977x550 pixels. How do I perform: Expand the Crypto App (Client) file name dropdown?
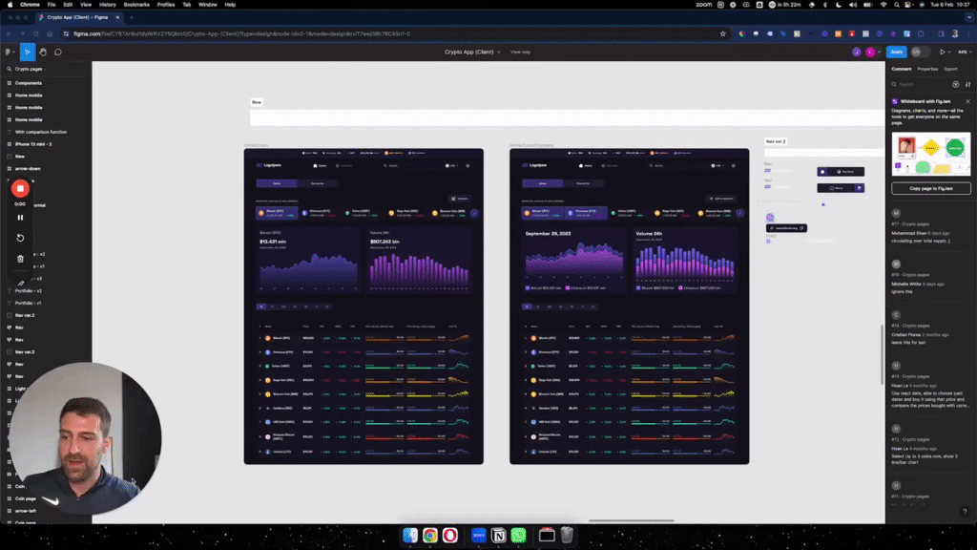[x=497, y=53]
